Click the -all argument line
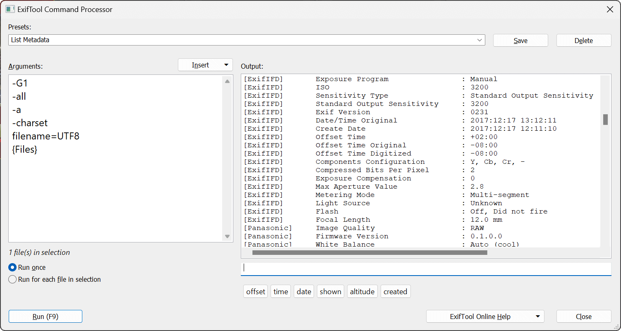 click(19, 96)
